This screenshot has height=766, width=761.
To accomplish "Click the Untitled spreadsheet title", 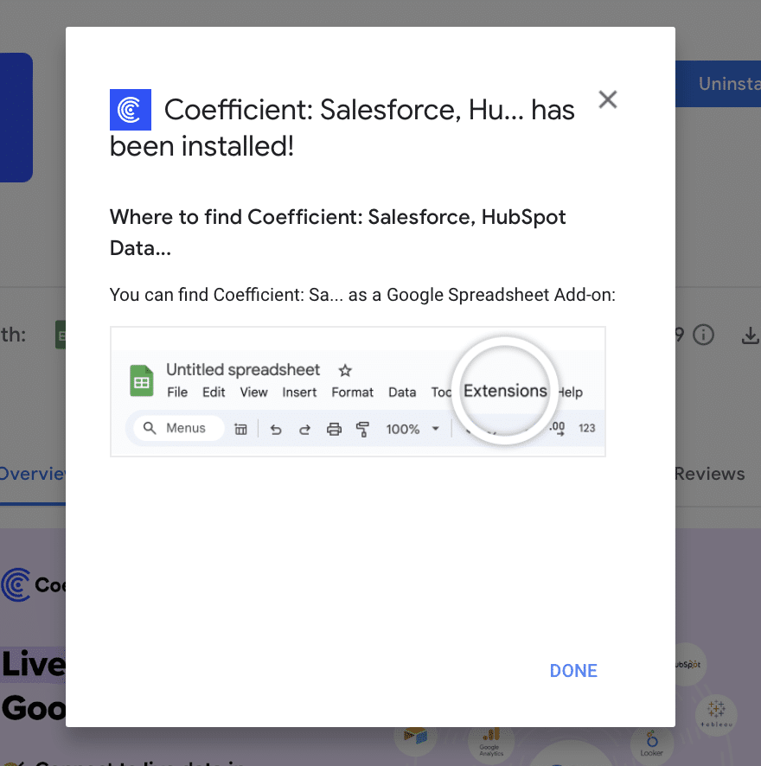I will click(x=243, y=370).
